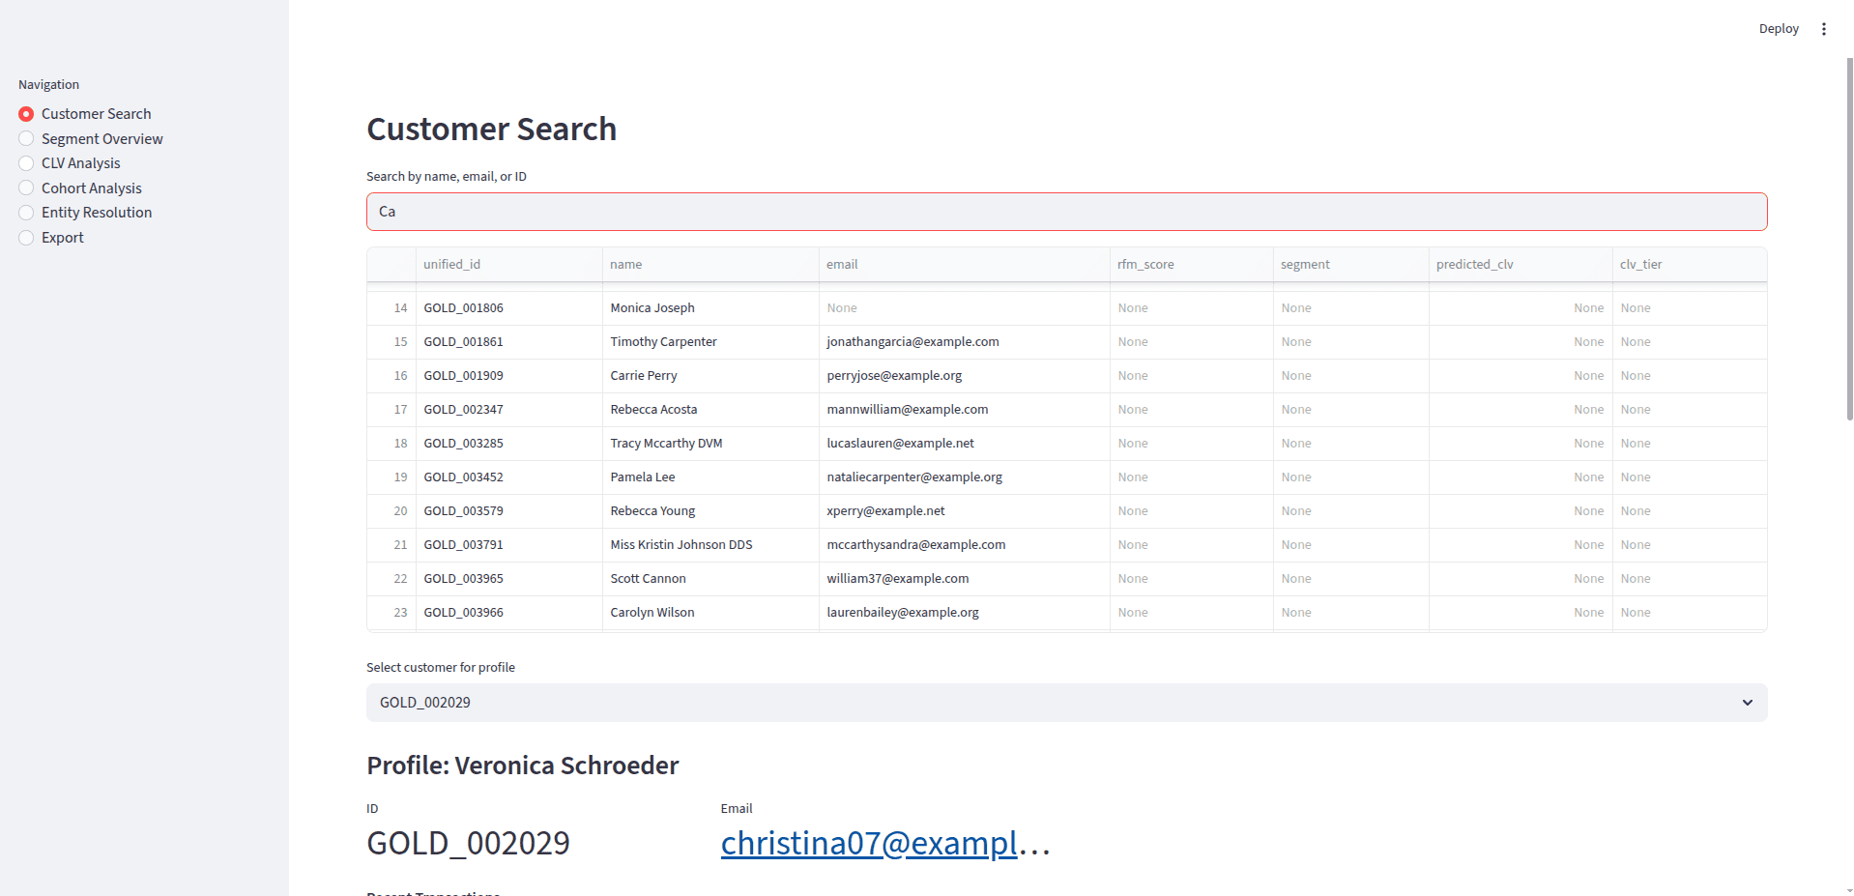Open the customer profile dropdown showing GOLD_002029

tap(1065, 703)
